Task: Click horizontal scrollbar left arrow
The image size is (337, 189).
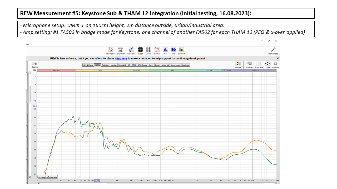Action: tap(39, 183)
